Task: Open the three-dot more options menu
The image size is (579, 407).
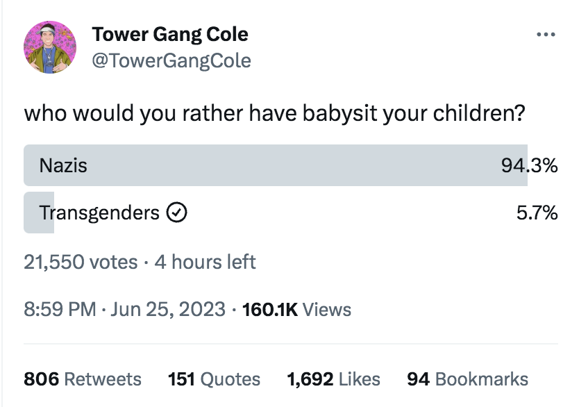Action: pos(546,35)
